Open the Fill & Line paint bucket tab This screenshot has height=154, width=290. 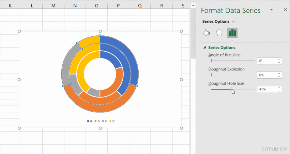[206, 33]
